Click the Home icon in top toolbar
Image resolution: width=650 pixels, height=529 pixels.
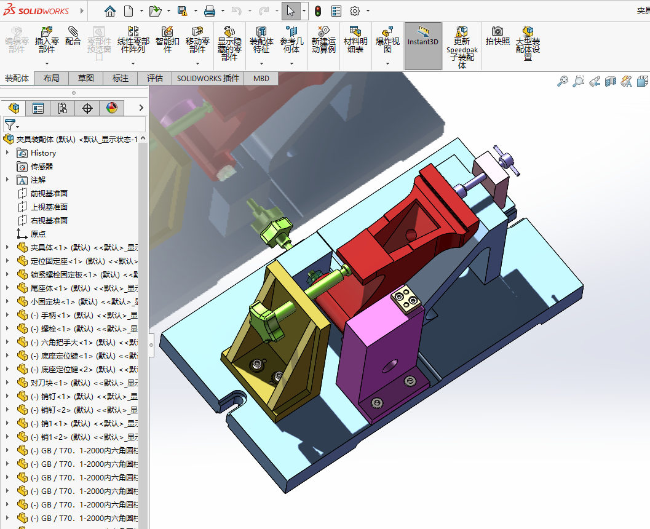(x=110, y=11)
